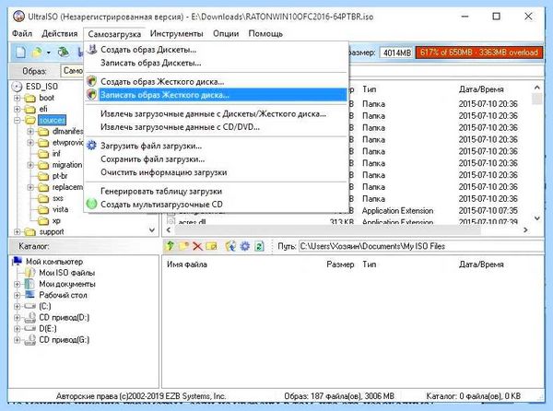Image resolution: width=553 pixels, height=411 pixels.
Task: Expand the boot folder in image tree
Action: [x=17, y=98]
